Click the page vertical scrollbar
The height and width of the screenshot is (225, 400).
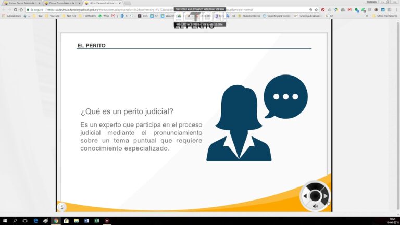[398, 116]
